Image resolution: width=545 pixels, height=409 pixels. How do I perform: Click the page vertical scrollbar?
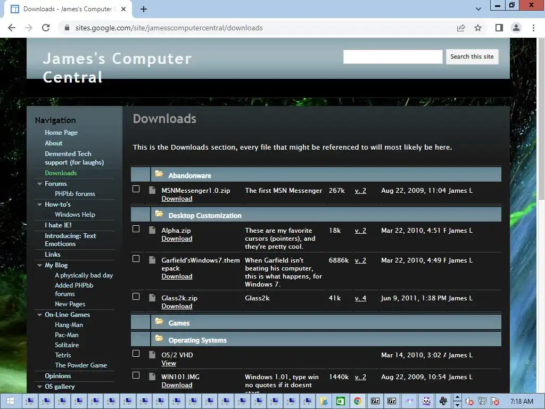[541, 119]
